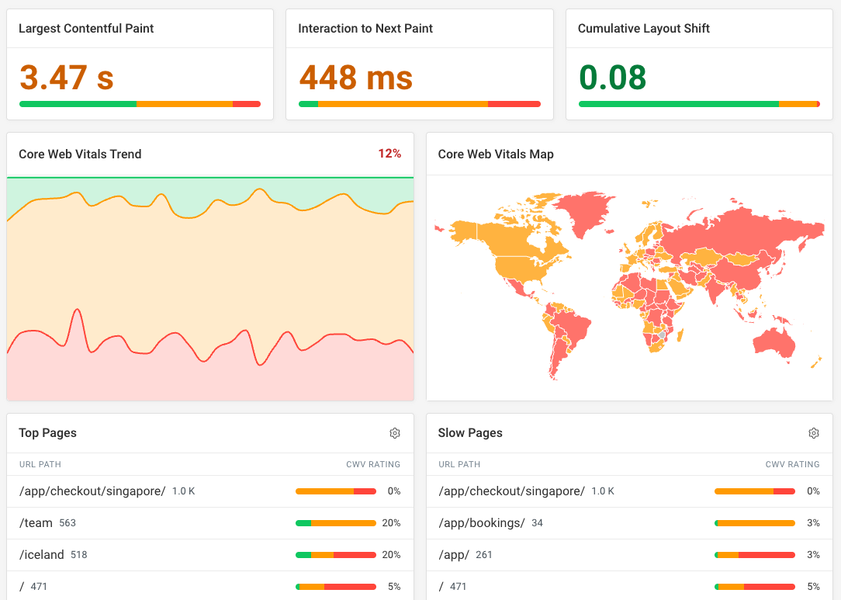841x600 pixels.
Task: Open Slow Pages settings gear icon
Action: click(x=814, y=433)
